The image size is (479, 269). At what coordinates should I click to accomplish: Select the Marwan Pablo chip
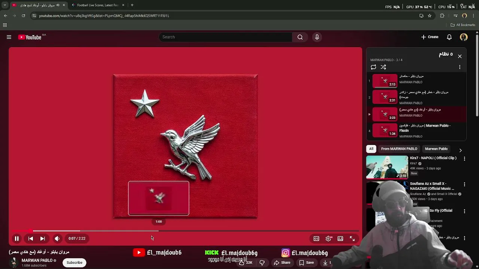(x=436, y=149)
